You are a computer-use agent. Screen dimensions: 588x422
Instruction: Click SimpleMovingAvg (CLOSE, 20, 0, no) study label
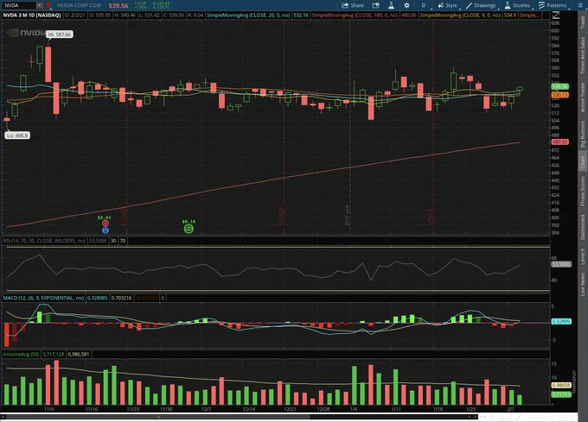coord(248,16)
